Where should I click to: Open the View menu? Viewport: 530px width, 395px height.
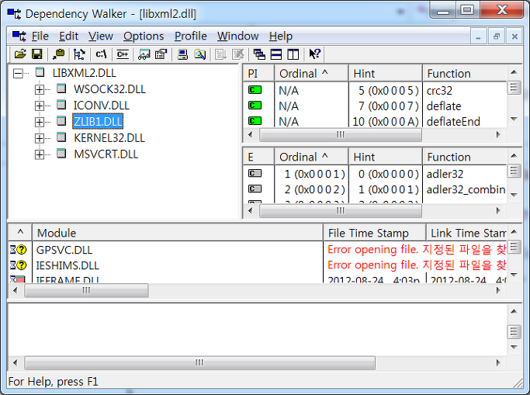click(101, 36)
